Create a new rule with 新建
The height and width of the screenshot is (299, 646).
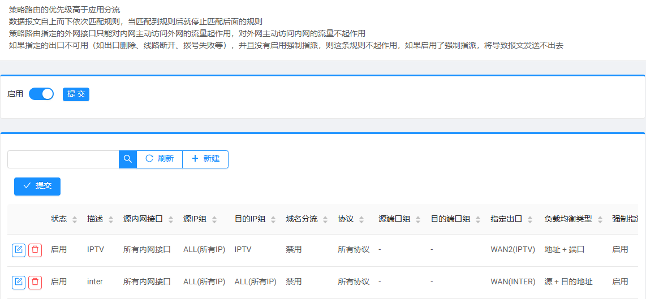tap(205, 159)
